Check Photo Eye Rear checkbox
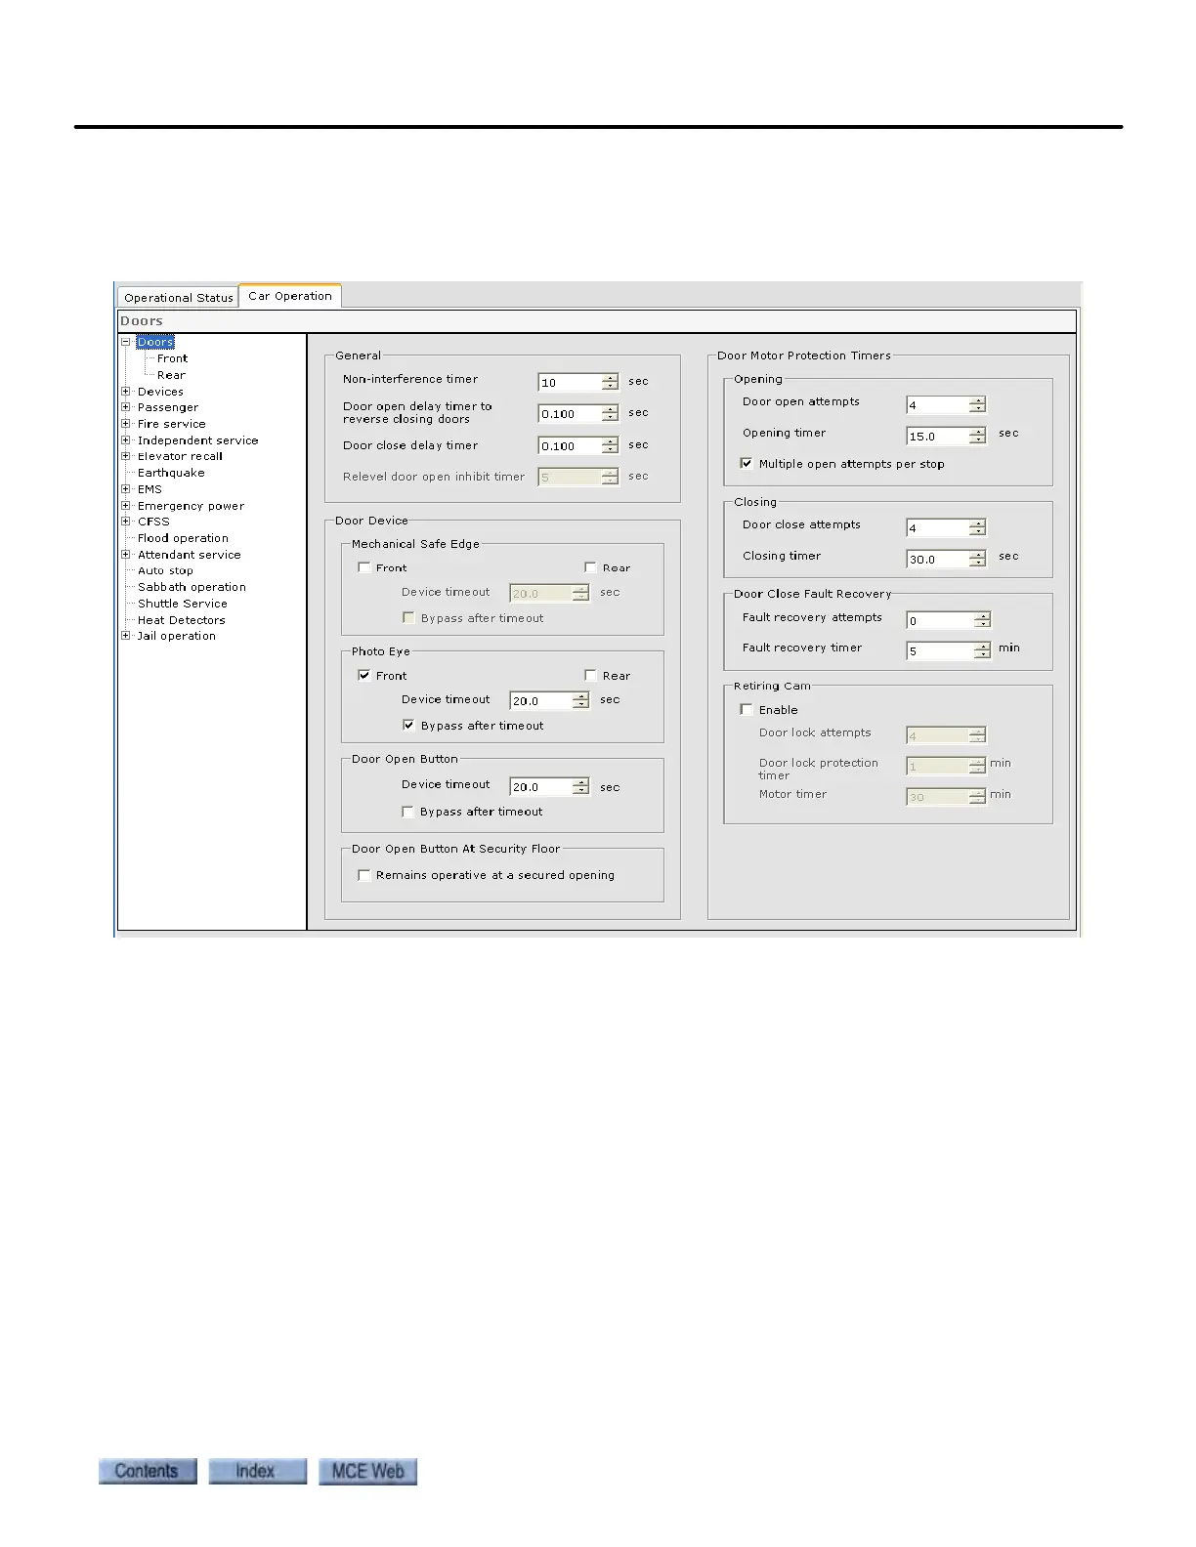Viewport: 1196px width, 1547px height. click(x=590, y=675)
